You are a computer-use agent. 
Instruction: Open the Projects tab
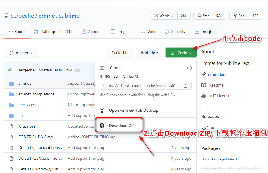[121, 32]
